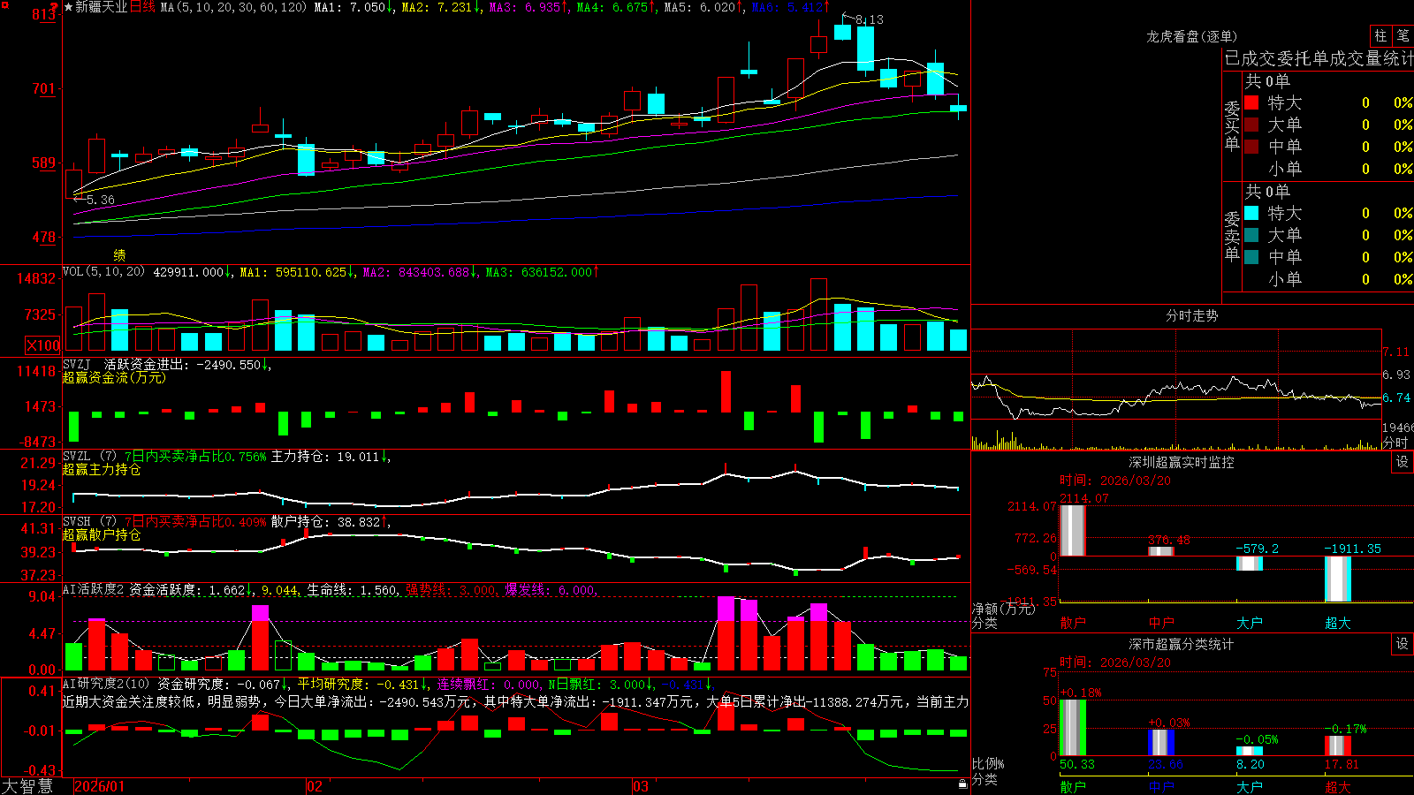Click the X100 volume multiplier box
The width and height of the screenshot is (1414, 795).
[x=42, y=345]
